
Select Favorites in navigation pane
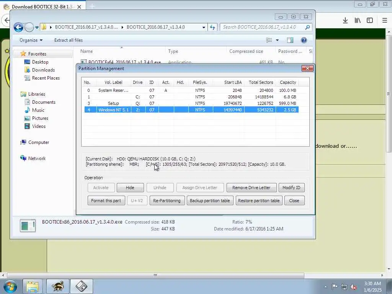point(37,54)
